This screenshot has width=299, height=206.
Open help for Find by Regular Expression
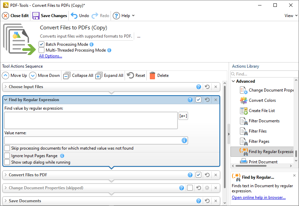[x=190, y=100]
